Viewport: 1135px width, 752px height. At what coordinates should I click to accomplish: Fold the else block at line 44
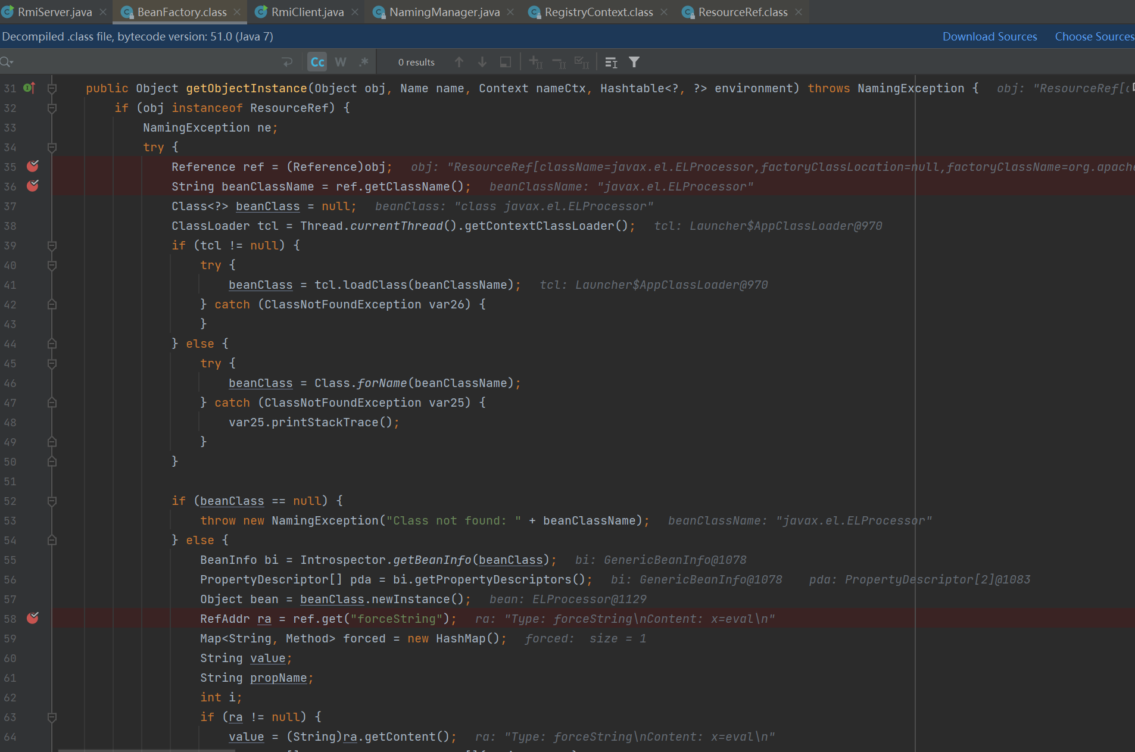[x=52, y=344]
